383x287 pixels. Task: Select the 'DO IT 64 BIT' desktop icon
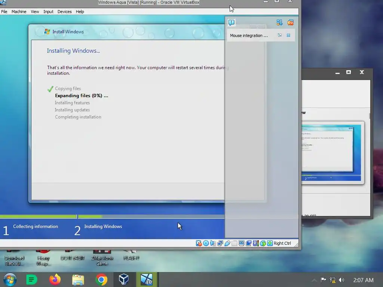[x=73, y=255]
